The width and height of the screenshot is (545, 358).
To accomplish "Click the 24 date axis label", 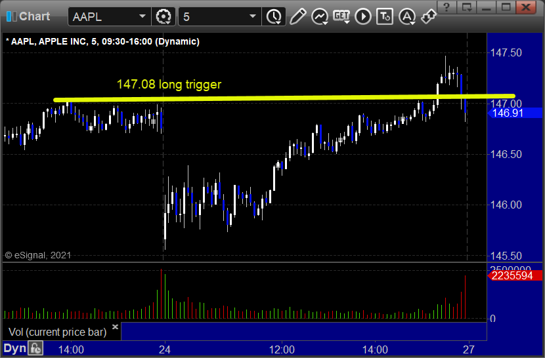I will pos(164,349).
